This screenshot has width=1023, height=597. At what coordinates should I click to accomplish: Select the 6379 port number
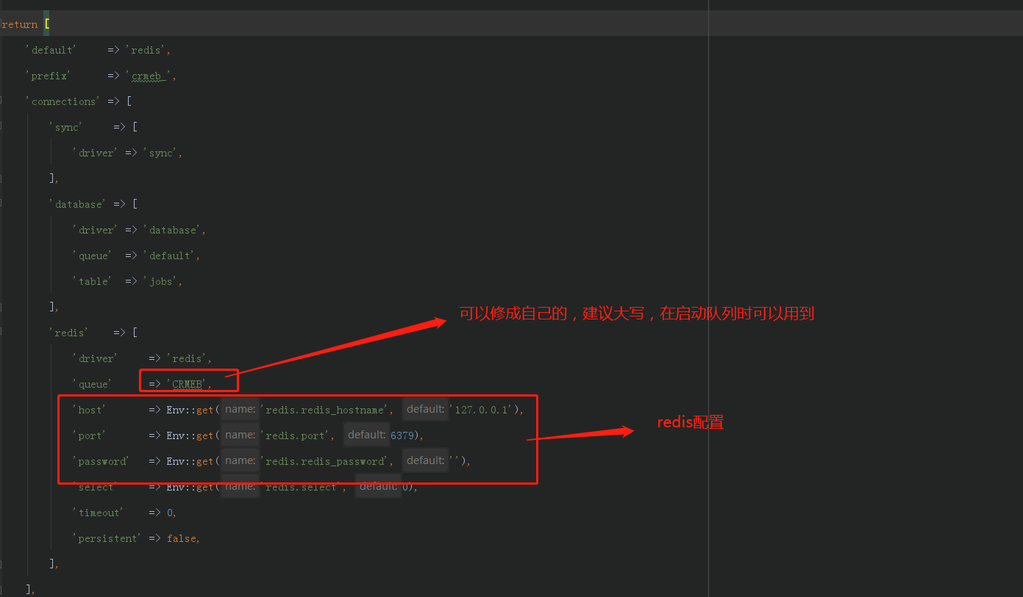pos(402,435)
